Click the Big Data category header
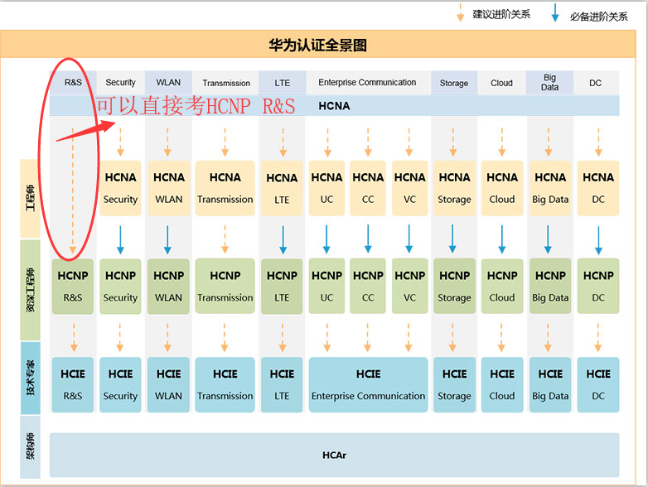The width and height of the screenshot is (648, 487). (x=549, y=83)
